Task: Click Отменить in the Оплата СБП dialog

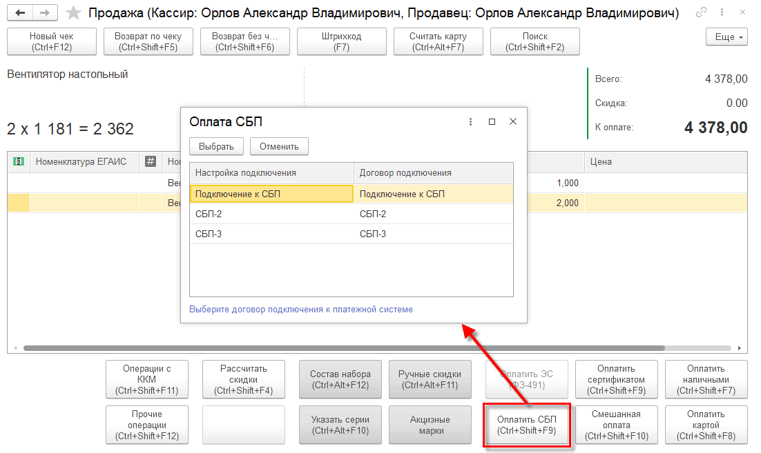Action: coord(279,146)
